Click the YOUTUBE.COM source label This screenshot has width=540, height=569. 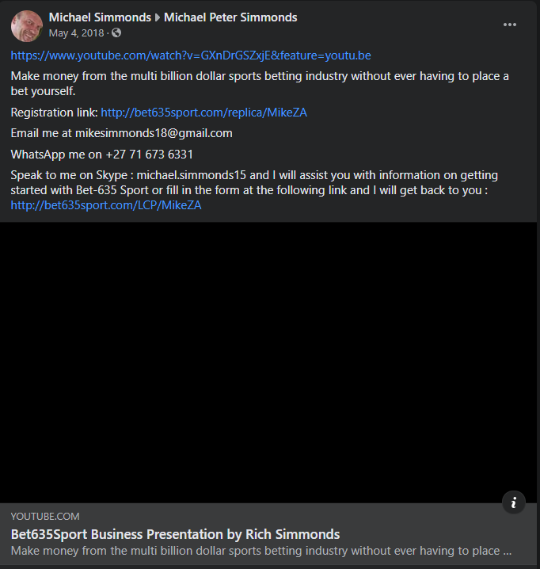coord(45,517)
